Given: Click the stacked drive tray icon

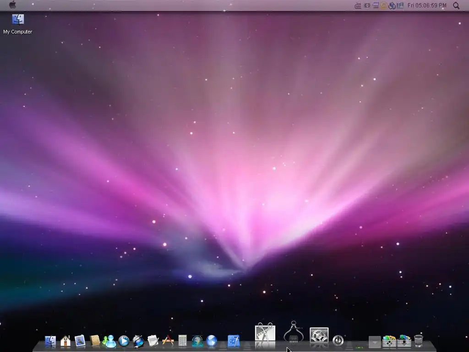Looking at the screenshot, I should pos(376,5).
